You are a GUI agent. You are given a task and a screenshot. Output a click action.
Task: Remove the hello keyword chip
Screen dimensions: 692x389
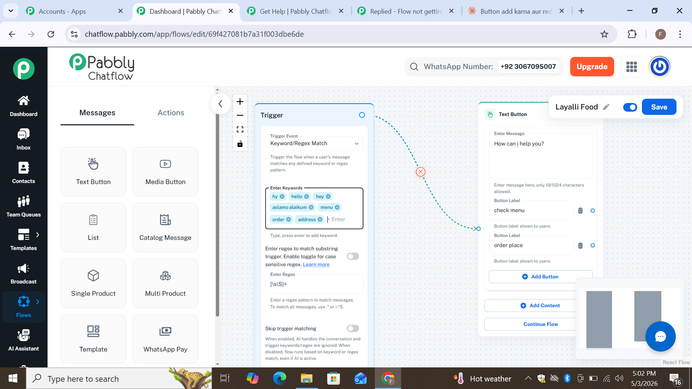click(x=306, y=196)
